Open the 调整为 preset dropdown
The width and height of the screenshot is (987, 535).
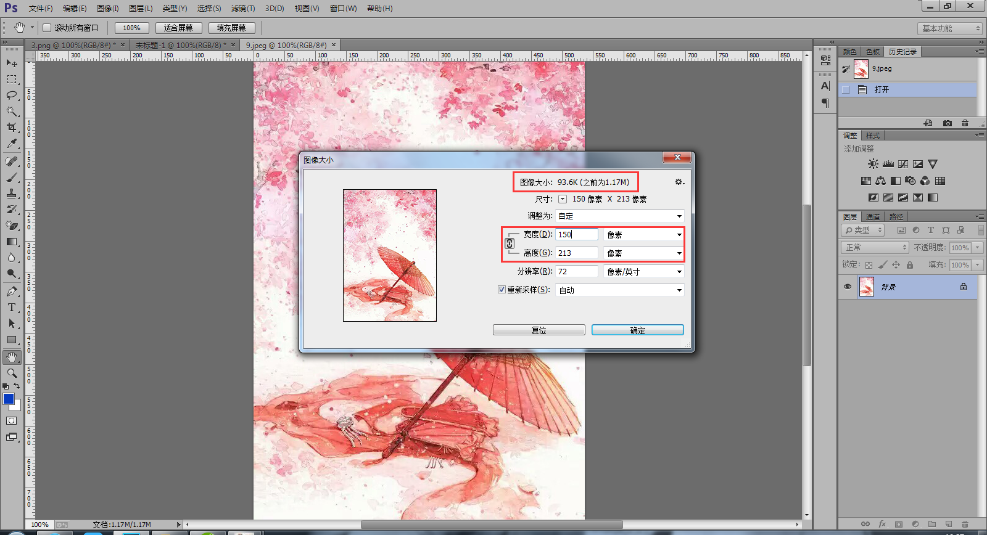pos(620,216)
